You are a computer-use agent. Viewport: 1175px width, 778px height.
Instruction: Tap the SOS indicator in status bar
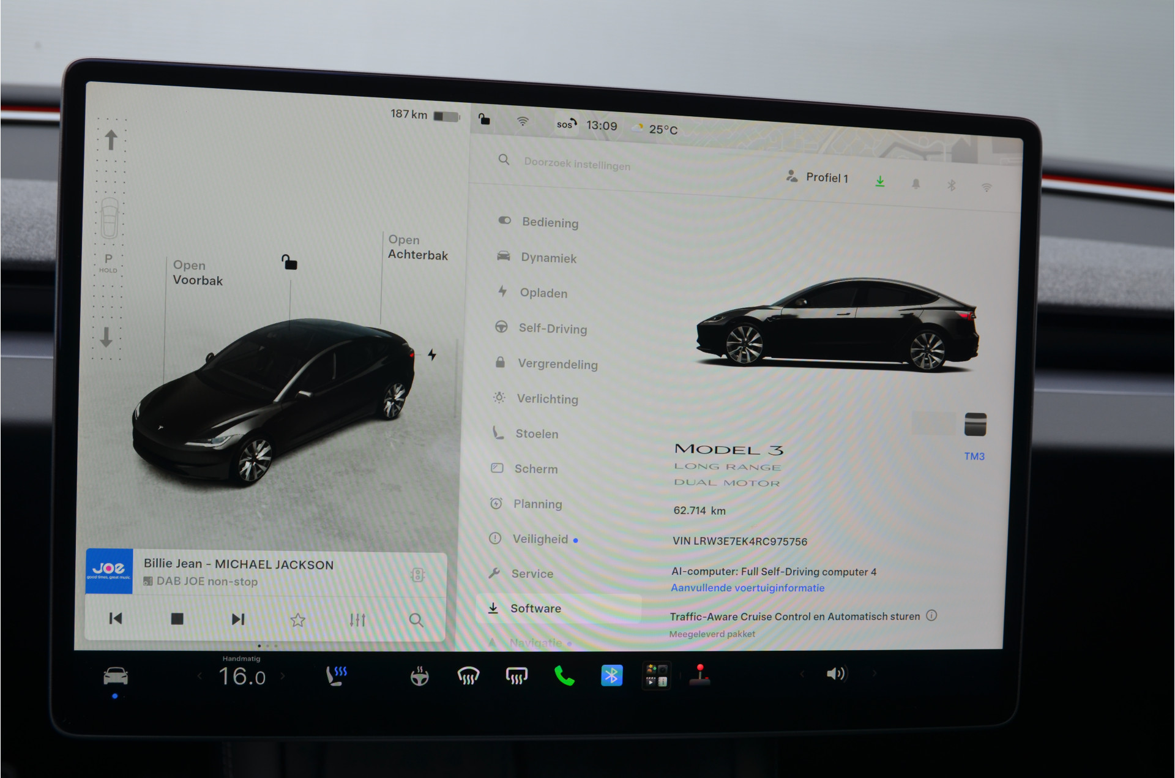click(567, 124)
